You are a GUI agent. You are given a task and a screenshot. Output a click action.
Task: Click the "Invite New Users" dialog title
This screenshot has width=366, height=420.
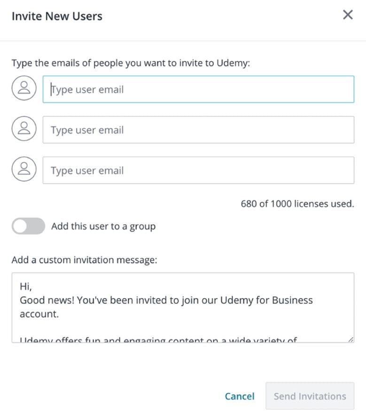[x=57, y=16]
